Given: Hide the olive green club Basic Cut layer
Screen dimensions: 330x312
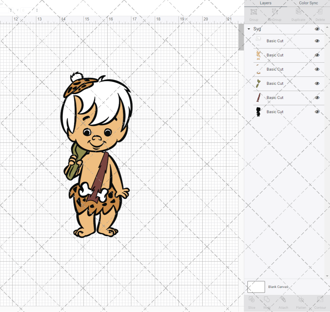Looking at the screenshot, I should coord(317,83).
